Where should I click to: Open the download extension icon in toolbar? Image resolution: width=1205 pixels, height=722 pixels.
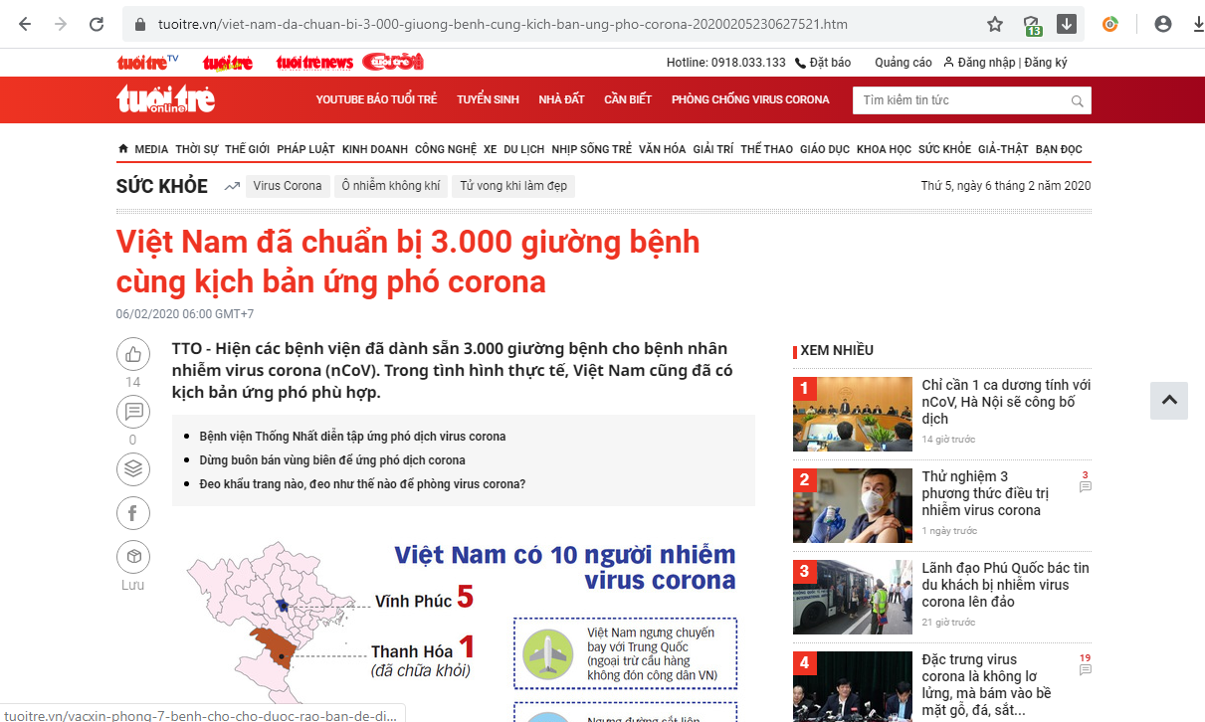1066,24
